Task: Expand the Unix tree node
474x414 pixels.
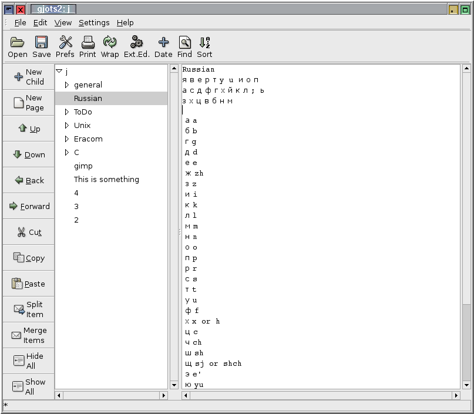Action: pyautogui.click(x=67, y=126)
